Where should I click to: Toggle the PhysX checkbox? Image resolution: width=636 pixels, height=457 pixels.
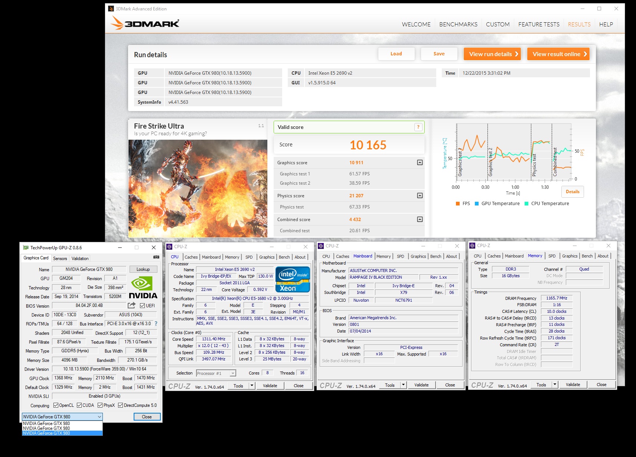[100, 405]
